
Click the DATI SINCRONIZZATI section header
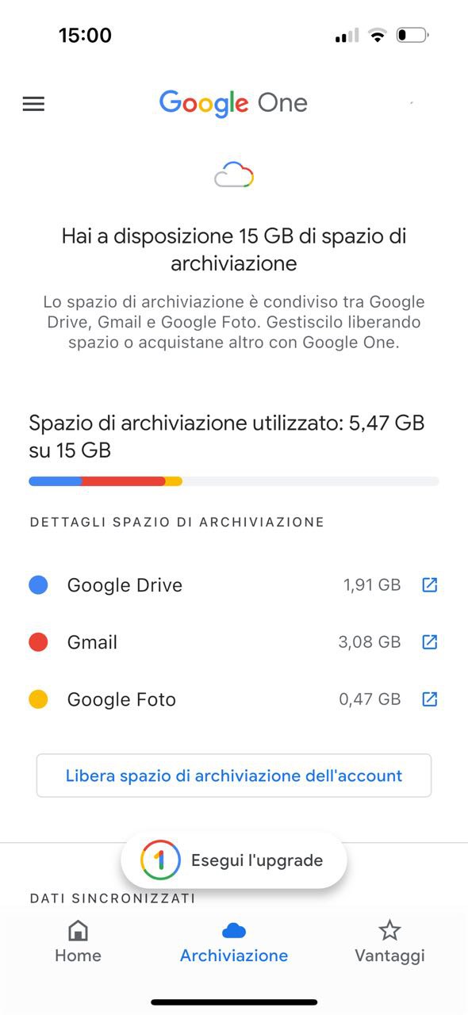click(x=112, y=898)
